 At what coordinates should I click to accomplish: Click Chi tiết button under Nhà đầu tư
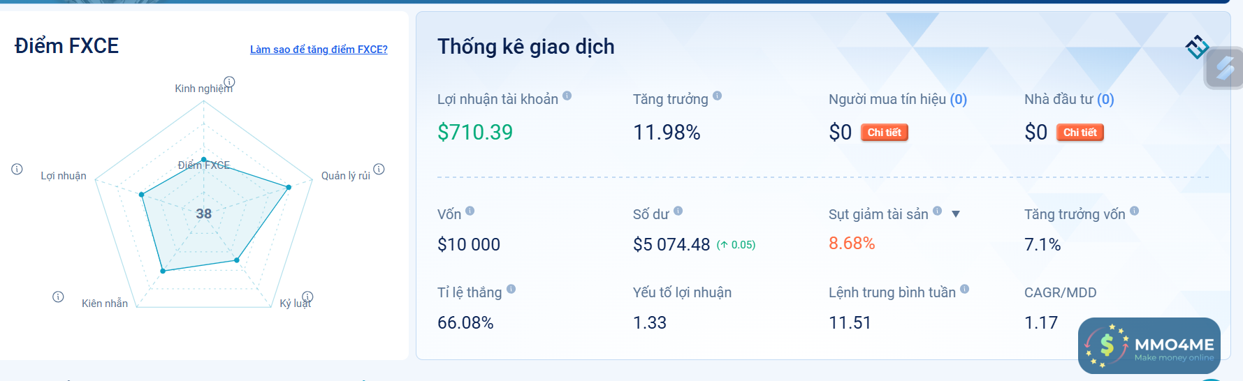click(x=1080, y=133)
